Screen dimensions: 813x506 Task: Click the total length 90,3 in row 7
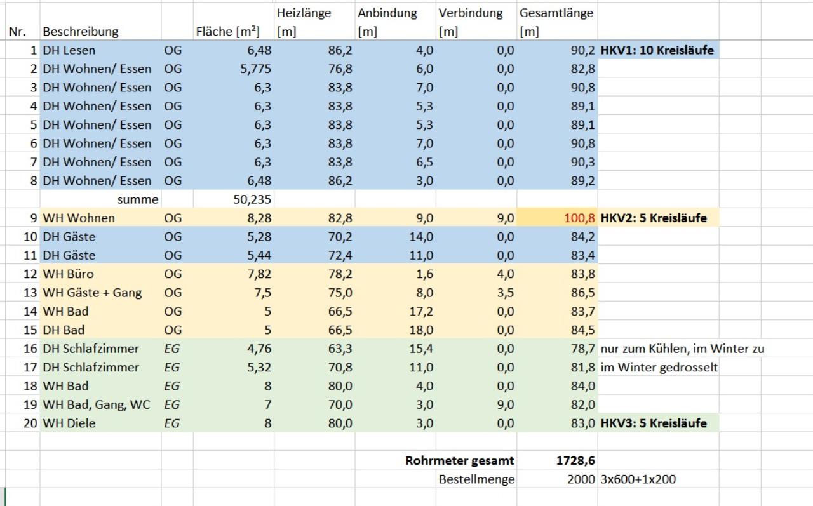click(557, 162)
